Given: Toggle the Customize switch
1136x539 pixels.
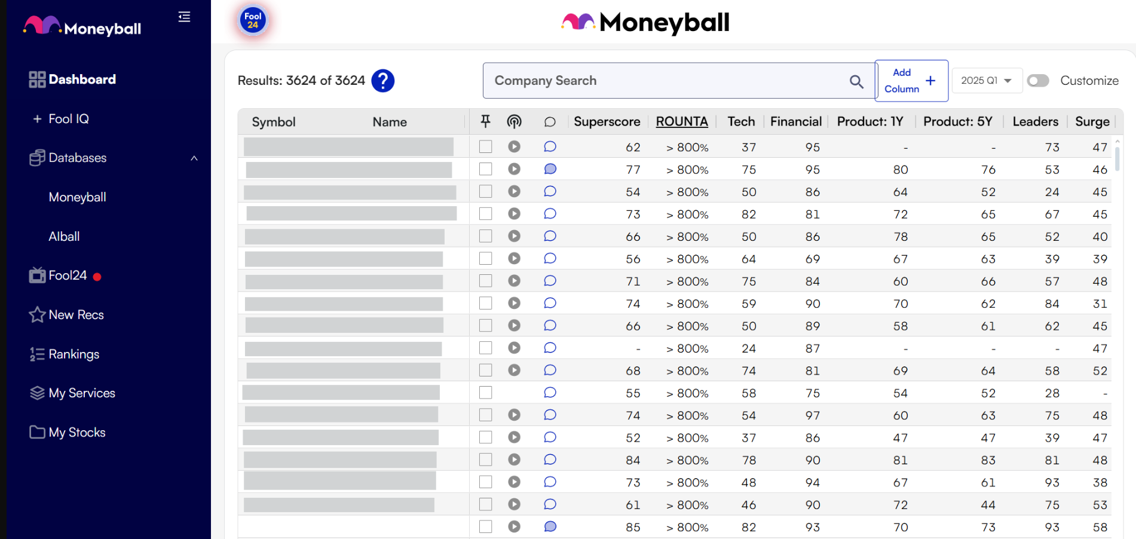Looking at the screenshot, I should pos(1038,81).
